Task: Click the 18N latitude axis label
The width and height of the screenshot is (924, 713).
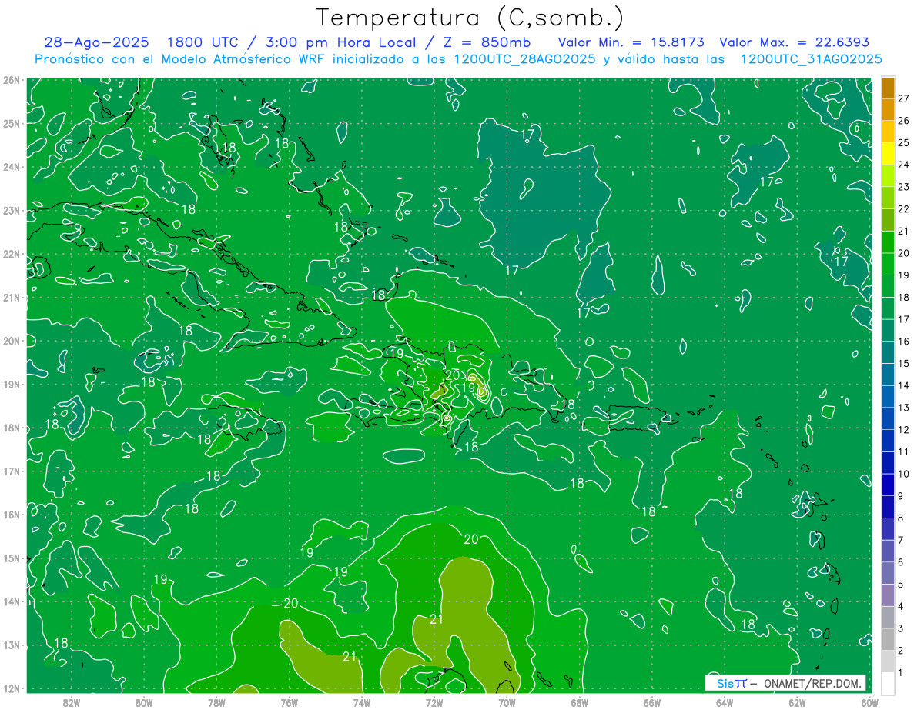Action: tap(11, 428)
